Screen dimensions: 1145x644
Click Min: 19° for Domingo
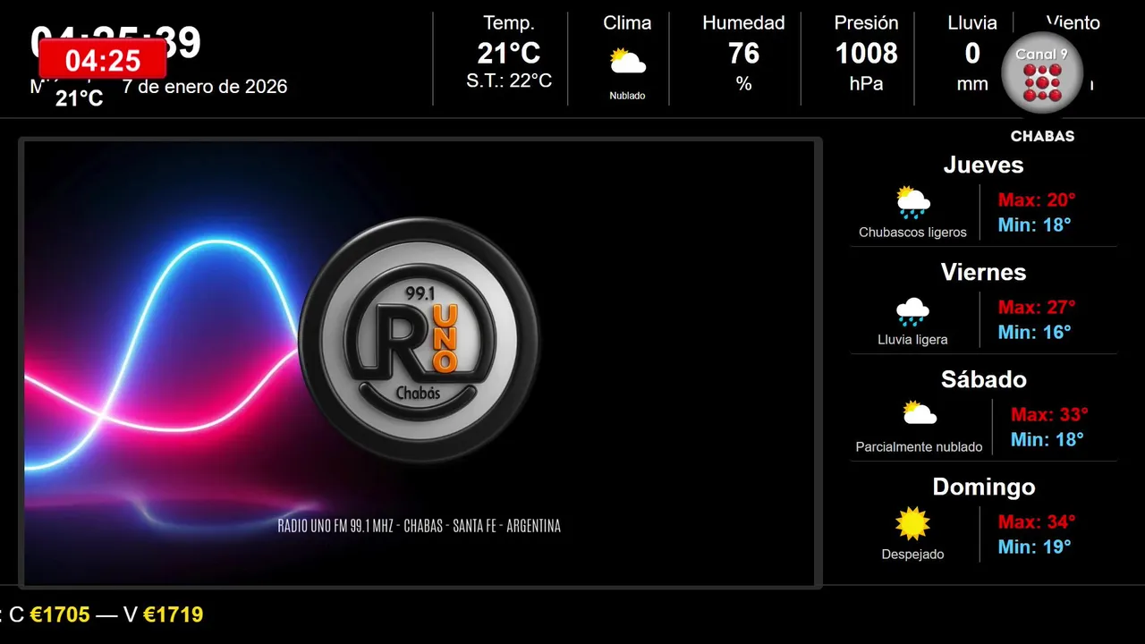pos(1034,547)
